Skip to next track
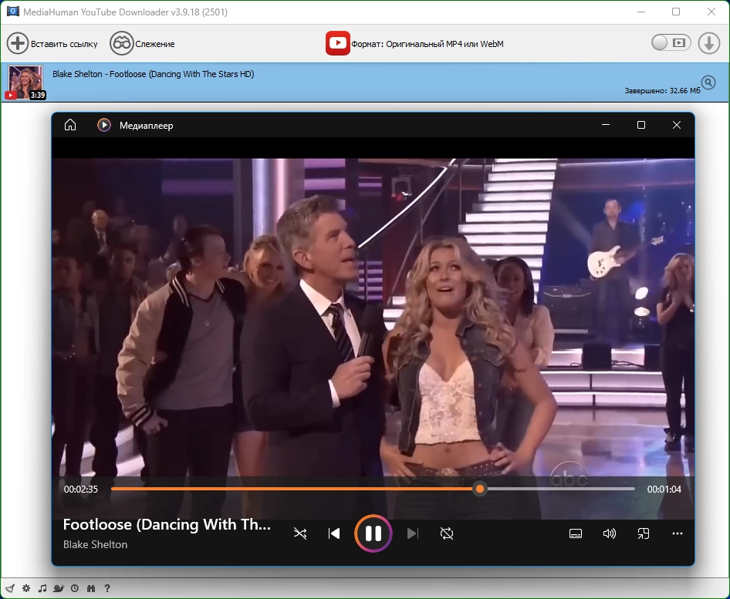This screenshot has width=730, height=599. [x=413, y=533]
